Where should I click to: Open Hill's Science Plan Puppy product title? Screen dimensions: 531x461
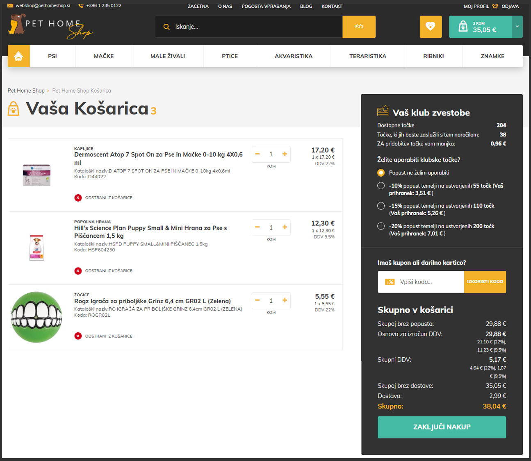(150, 232)
